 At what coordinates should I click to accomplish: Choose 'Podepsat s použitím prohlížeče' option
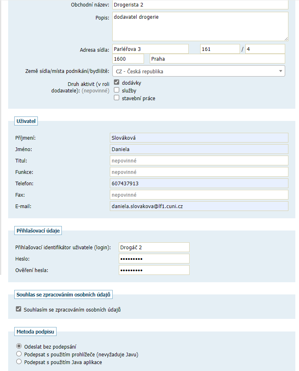coord(19,354)
